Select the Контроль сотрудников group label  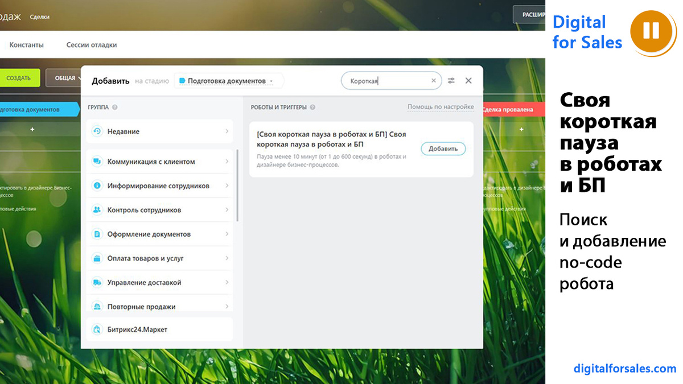[x=144, y=210]
